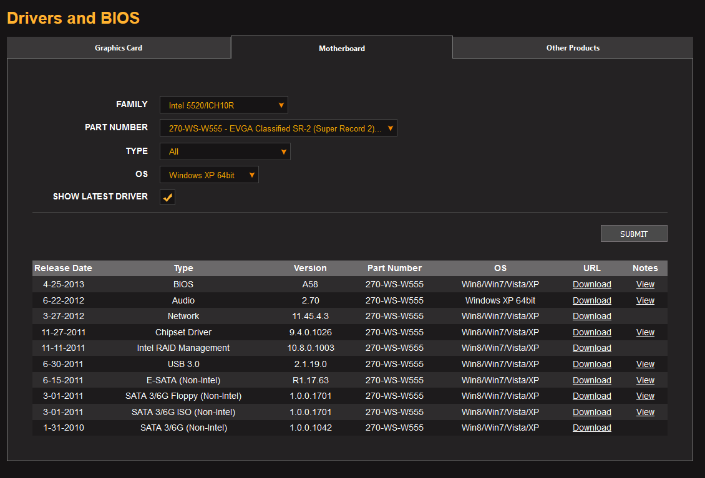Download the Chipset Driver 9.4.0.1026
Image resolution: width=705 pixels, height=478 pixels.
click(x=591, y=332)
